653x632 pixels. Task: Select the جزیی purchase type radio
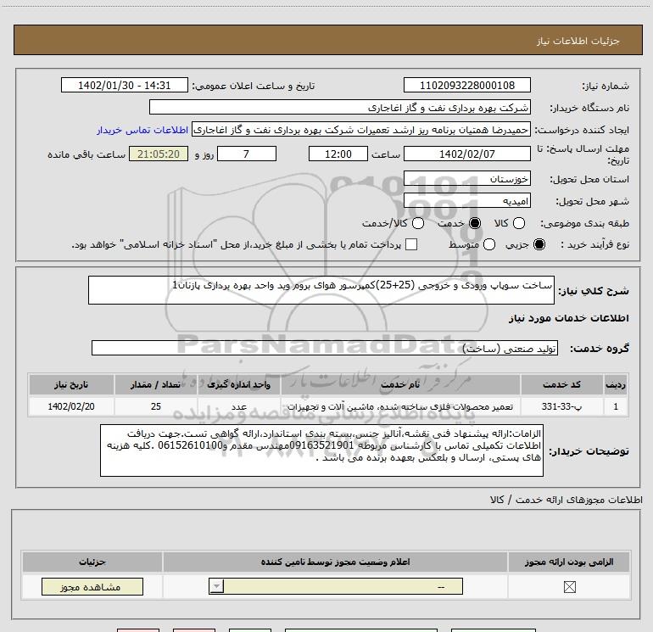[x=539, y=244]
